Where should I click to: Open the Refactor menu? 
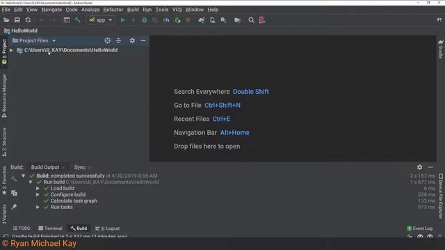click(x=113, y=10)
